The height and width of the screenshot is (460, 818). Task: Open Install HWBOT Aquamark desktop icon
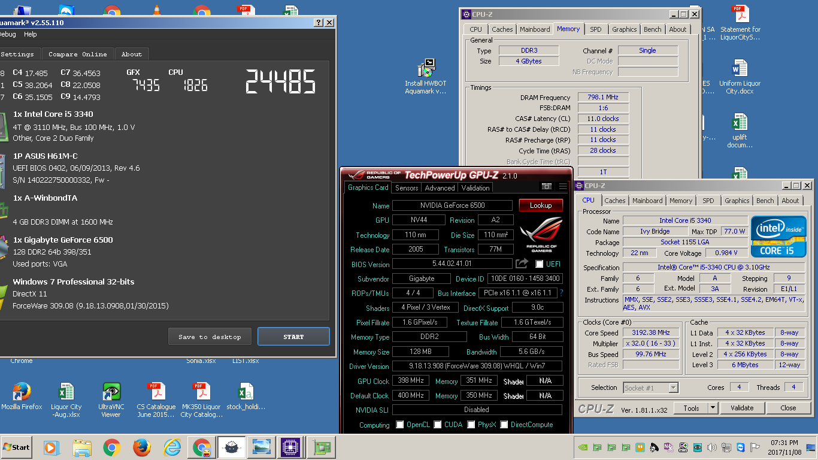coord(426,77)
